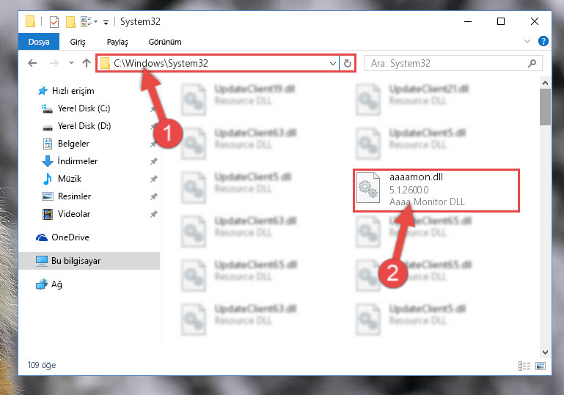
Task: Switch to large icons view
Action: [x=541, y=366]
